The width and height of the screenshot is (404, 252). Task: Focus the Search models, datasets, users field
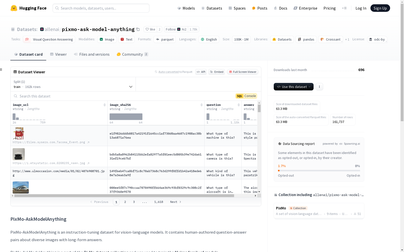pos(101,8)
